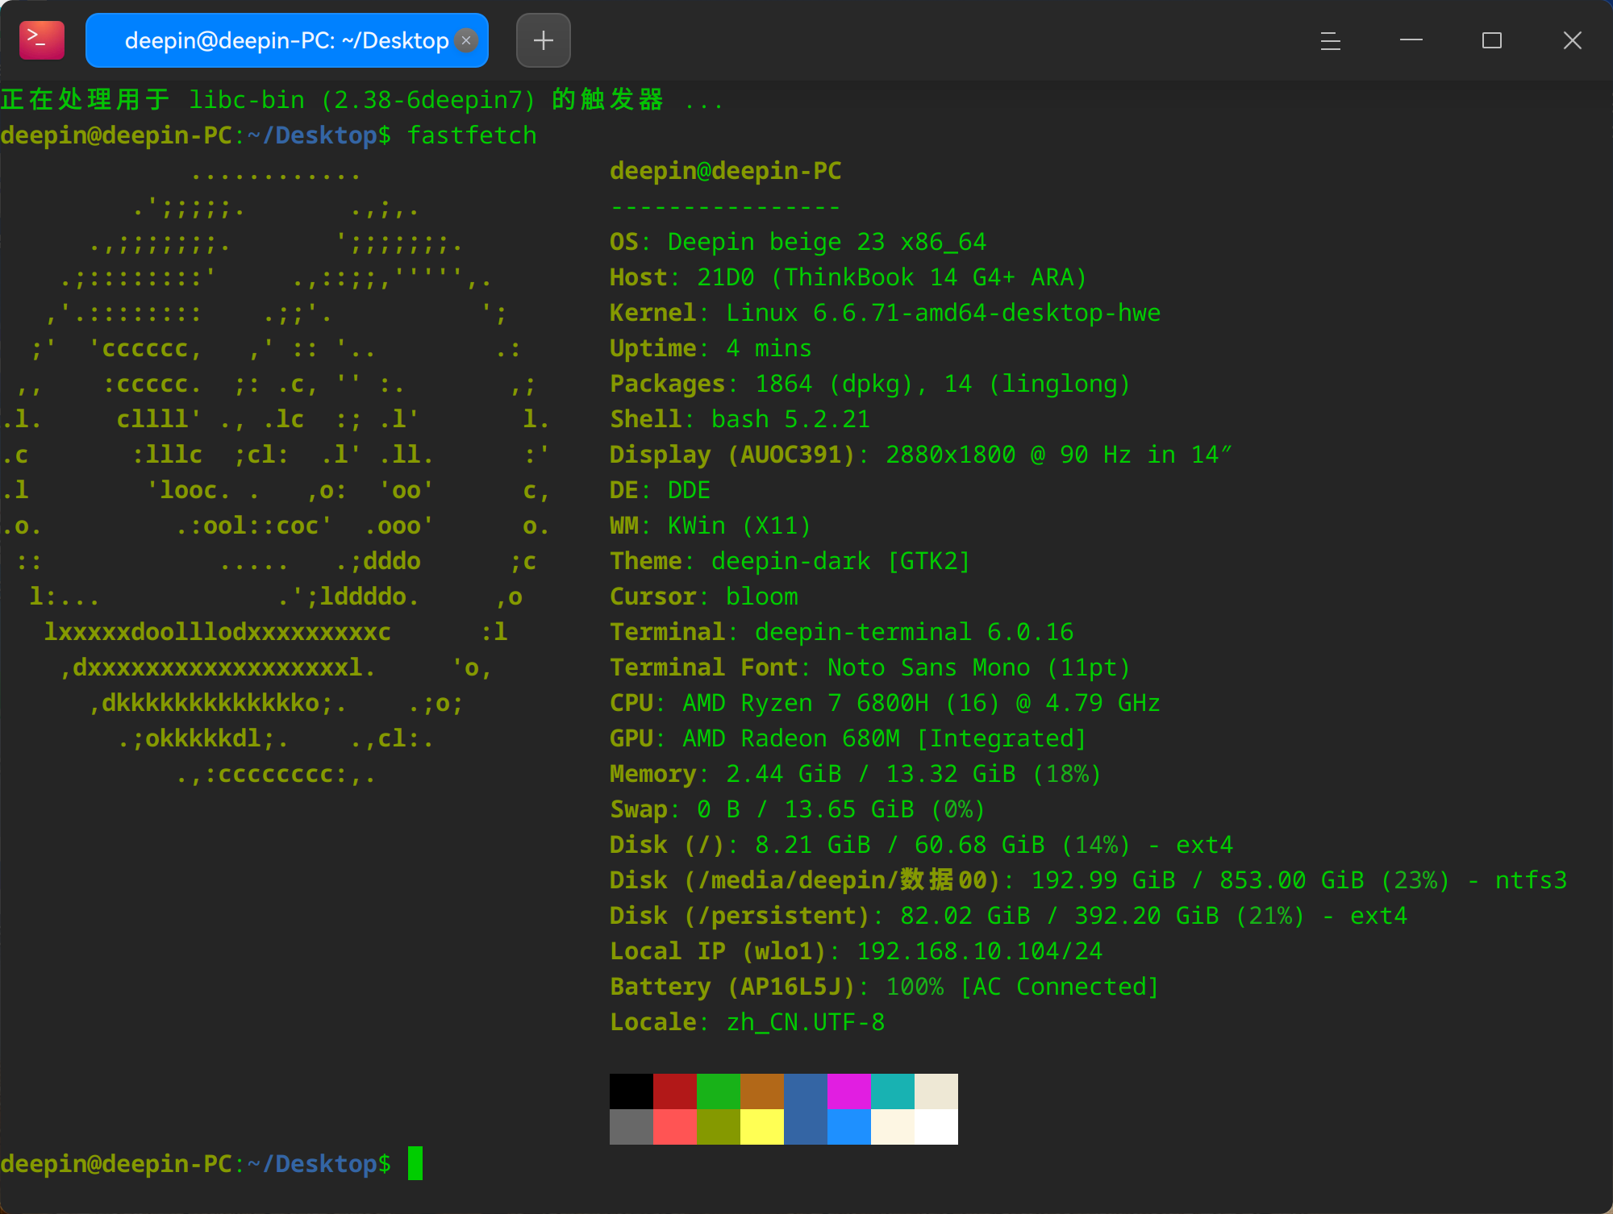
Task: Click the 'Shell: bash 5.2.21' line
Action: point(740,419)
